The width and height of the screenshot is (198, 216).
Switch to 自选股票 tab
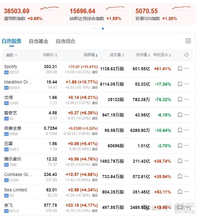(12, 41)
